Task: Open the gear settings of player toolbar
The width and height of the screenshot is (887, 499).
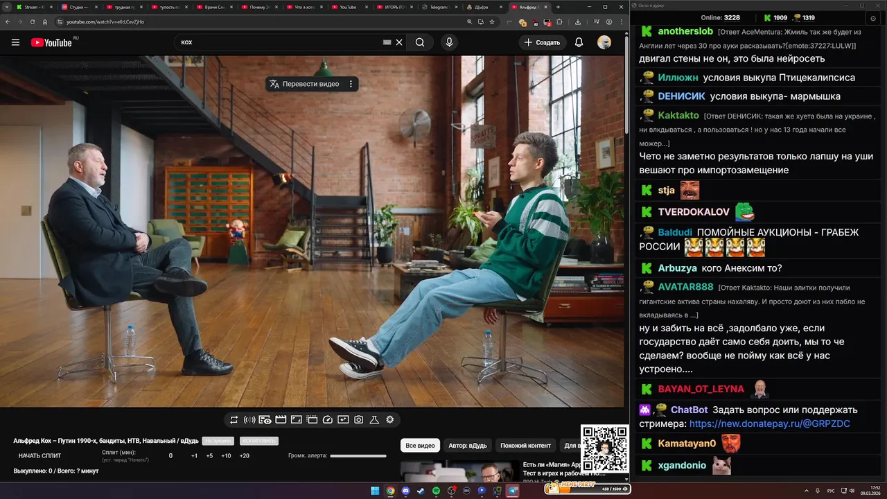Action: (x=390, y=420)
